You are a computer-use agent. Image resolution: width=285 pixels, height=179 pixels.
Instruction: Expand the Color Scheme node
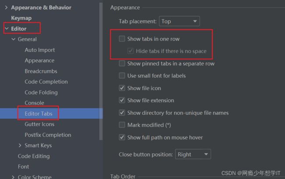click(13, 177)
